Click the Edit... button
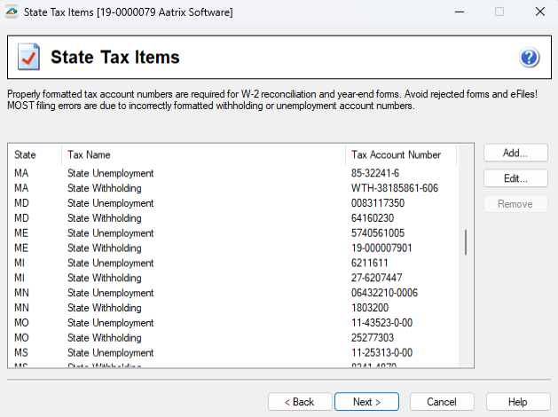This screenshot has height=417, width=558. 515,179
